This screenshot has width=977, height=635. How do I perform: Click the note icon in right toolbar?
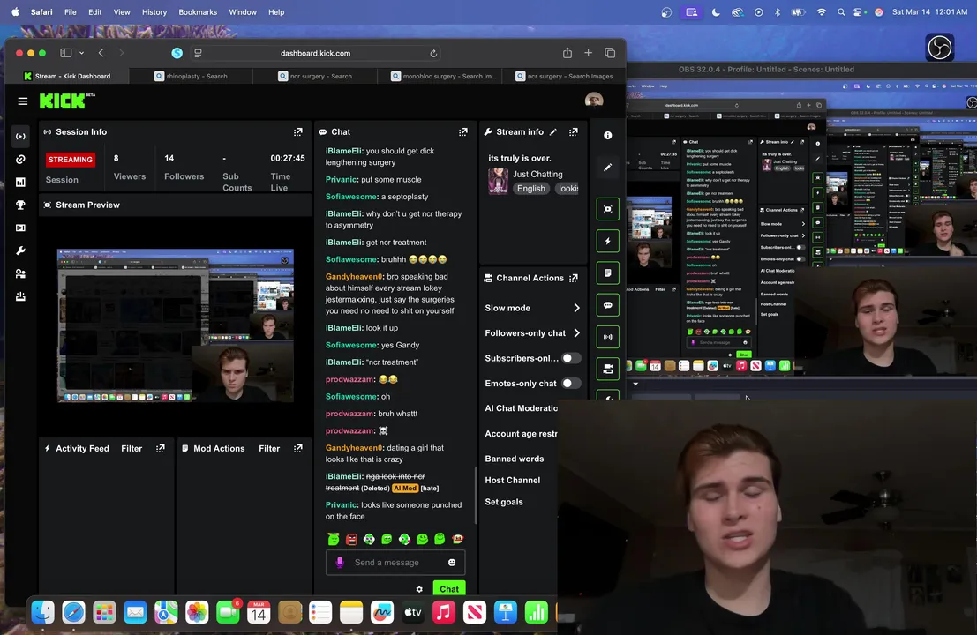[607, 273]
